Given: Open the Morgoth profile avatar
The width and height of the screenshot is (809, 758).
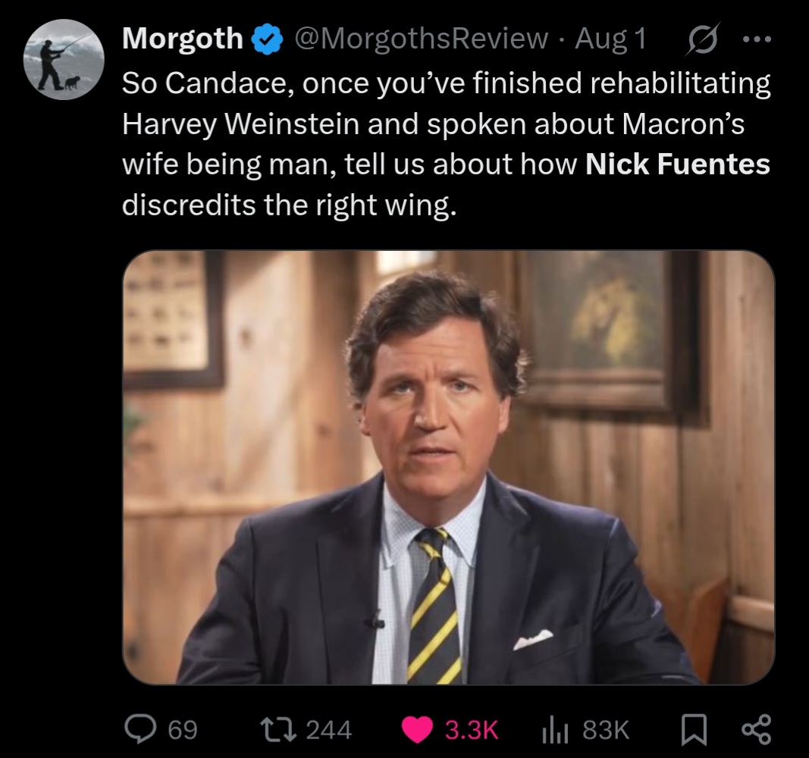Looking at the screenshot, I should 64,60.
